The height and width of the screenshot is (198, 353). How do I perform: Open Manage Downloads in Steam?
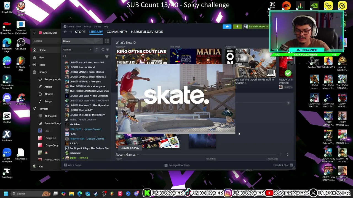(x=177, y=165)
